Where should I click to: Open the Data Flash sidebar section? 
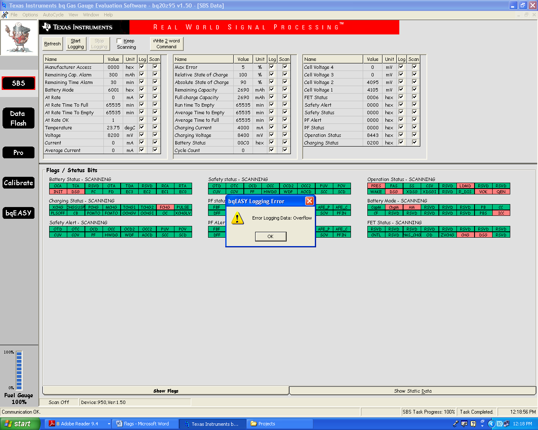click(18, 118)
